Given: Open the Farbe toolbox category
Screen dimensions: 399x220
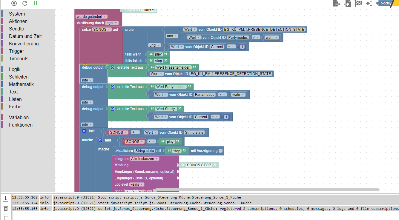Looking at the screenshot, I should coord(15,107).
